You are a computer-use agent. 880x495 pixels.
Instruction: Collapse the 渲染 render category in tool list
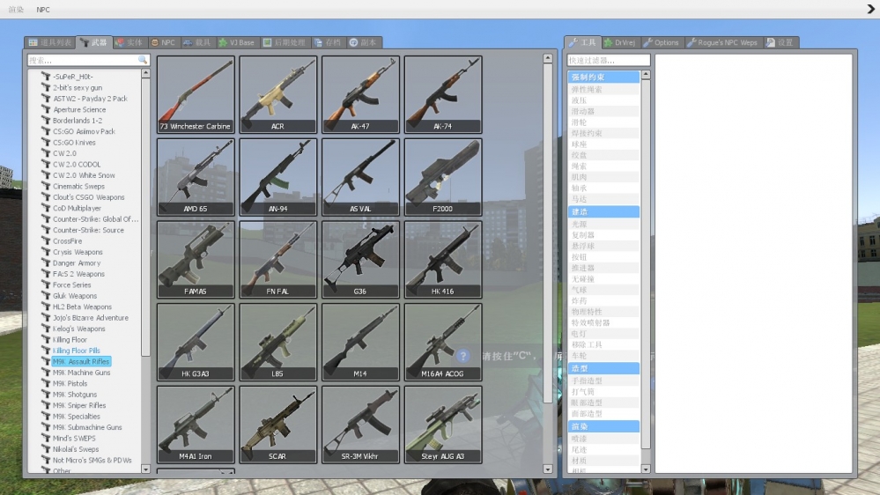pyautogui.click(x=603, y=426)
